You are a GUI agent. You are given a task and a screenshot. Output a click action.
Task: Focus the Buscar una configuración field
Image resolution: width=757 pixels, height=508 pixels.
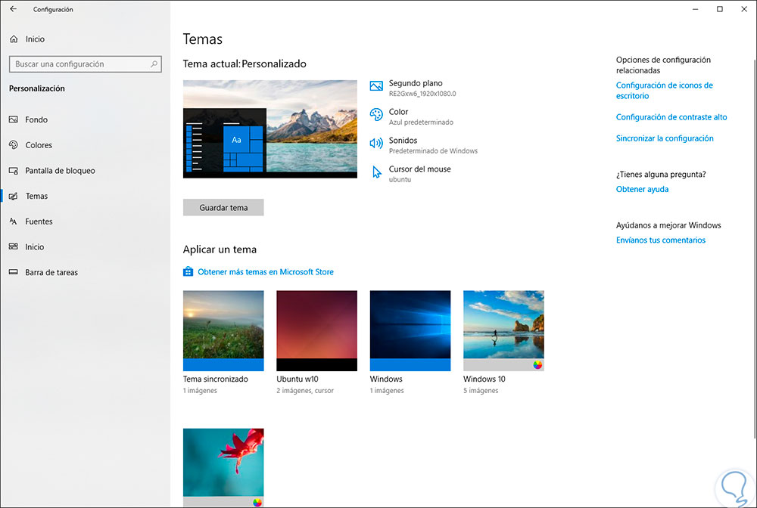[x=86, y=64]
